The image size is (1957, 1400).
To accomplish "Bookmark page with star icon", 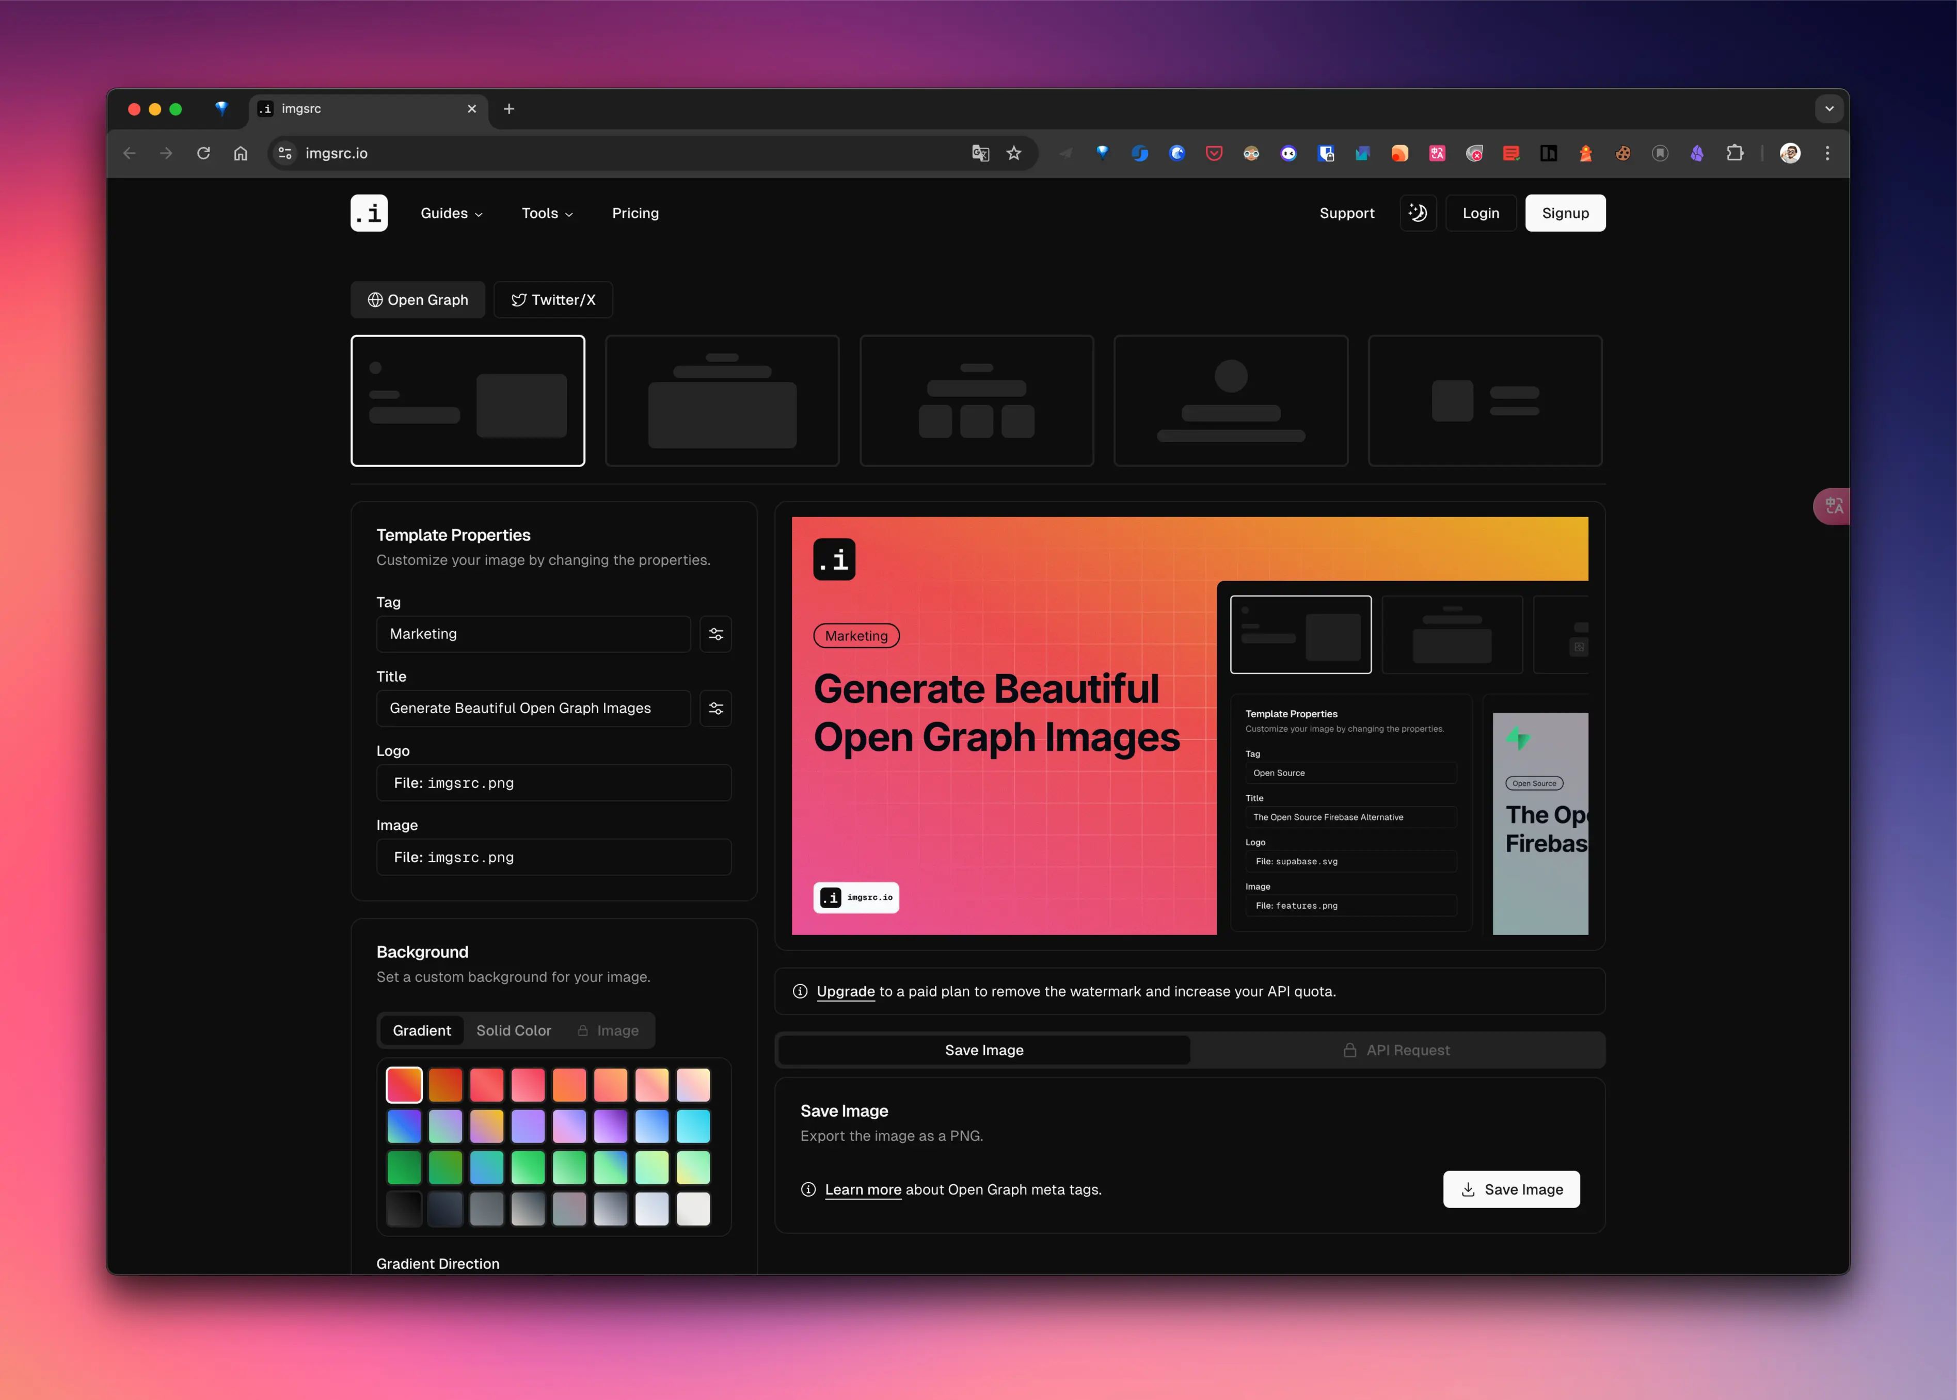I will pos(1013,153).
